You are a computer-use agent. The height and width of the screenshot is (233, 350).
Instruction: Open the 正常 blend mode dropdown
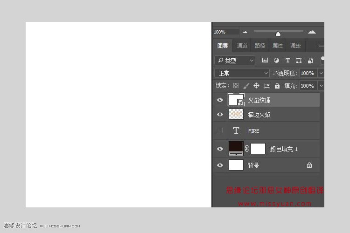point(242,73)
